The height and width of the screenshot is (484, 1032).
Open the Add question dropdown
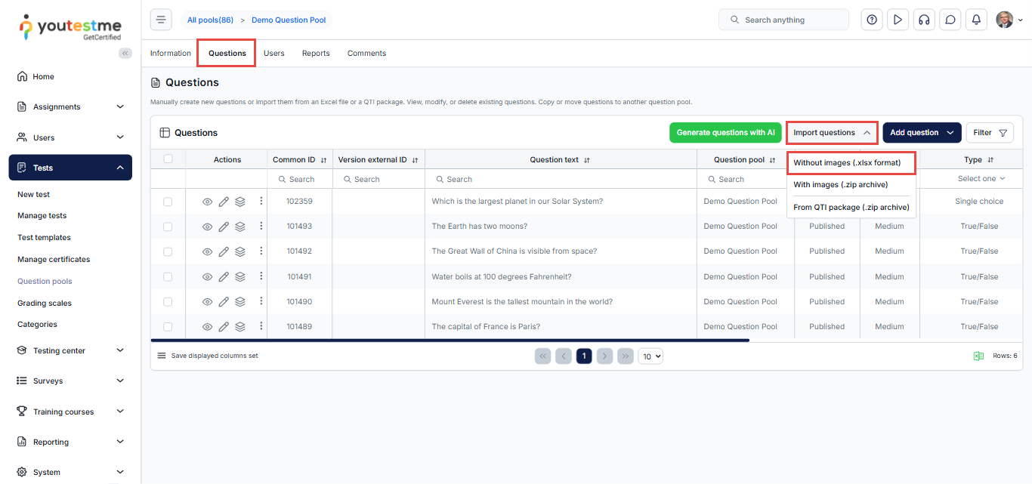point(922,133)
